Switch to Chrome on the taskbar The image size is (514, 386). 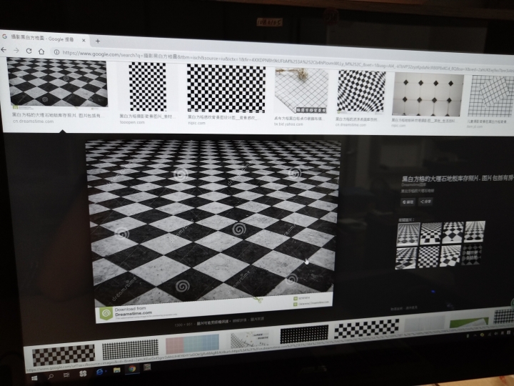[132, 369]
